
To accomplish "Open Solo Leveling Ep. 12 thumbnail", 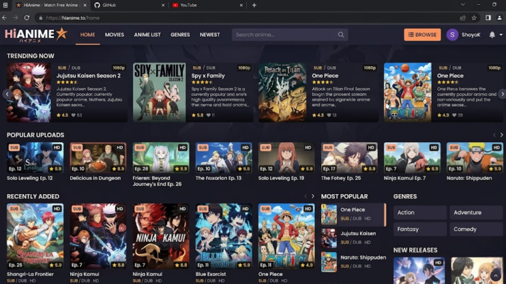I will pyautogui.click(x=35, y=157).
